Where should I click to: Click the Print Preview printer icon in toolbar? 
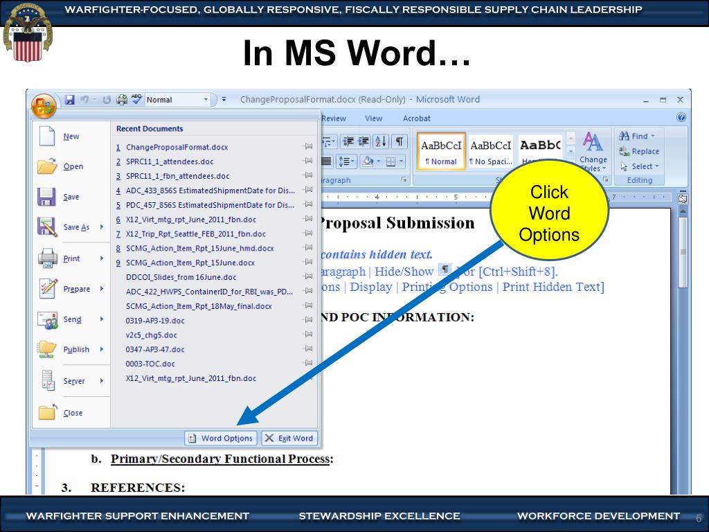(122, 100)
